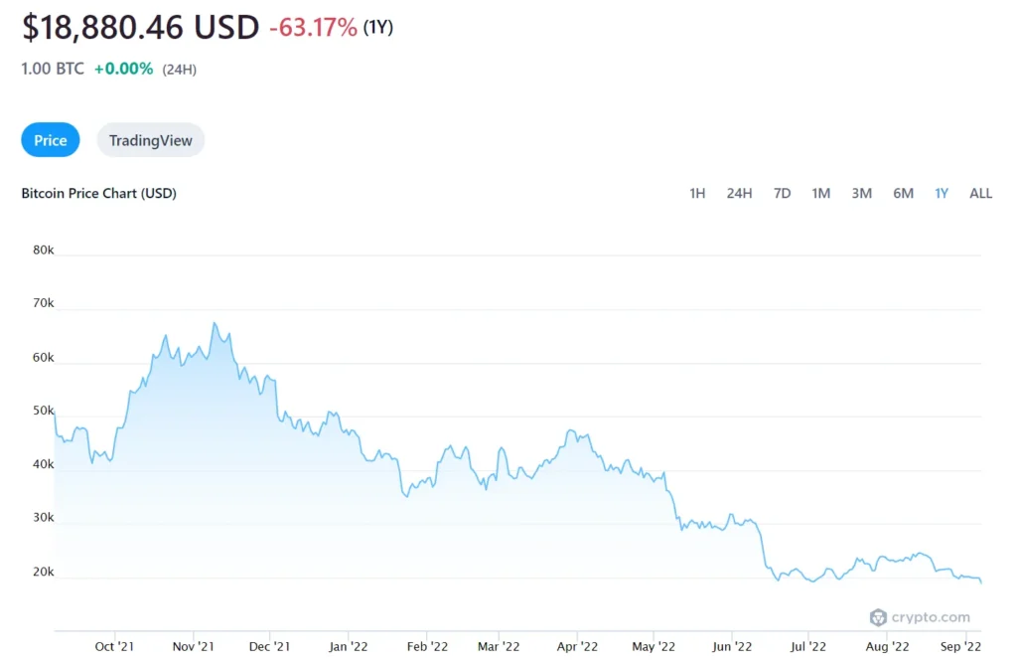Switch the chart to TradingView mode
1017x667 pixels.
point(150,140)
